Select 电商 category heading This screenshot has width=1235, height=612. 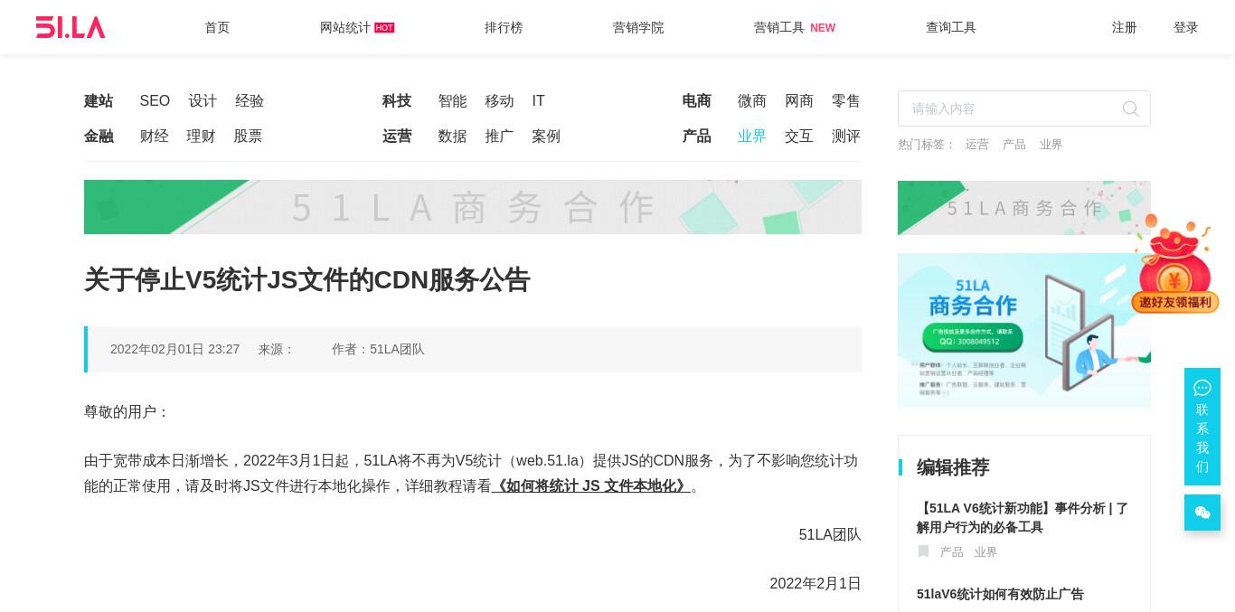(697, 101)
